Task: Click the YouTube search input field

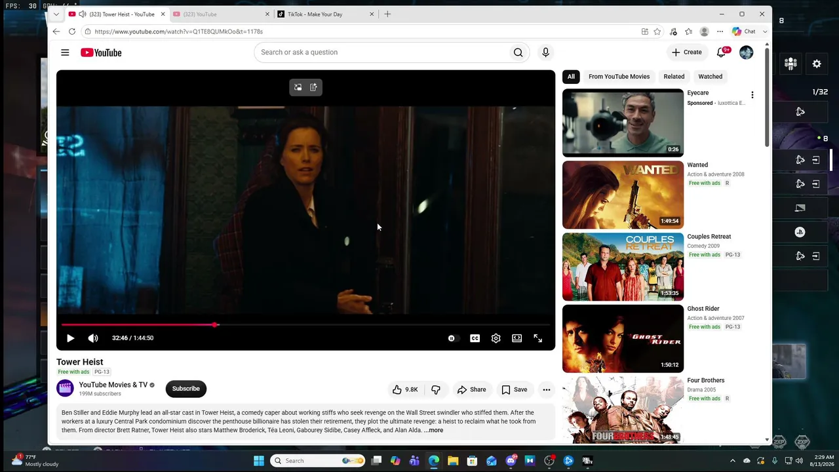Action: pos(381,52)
